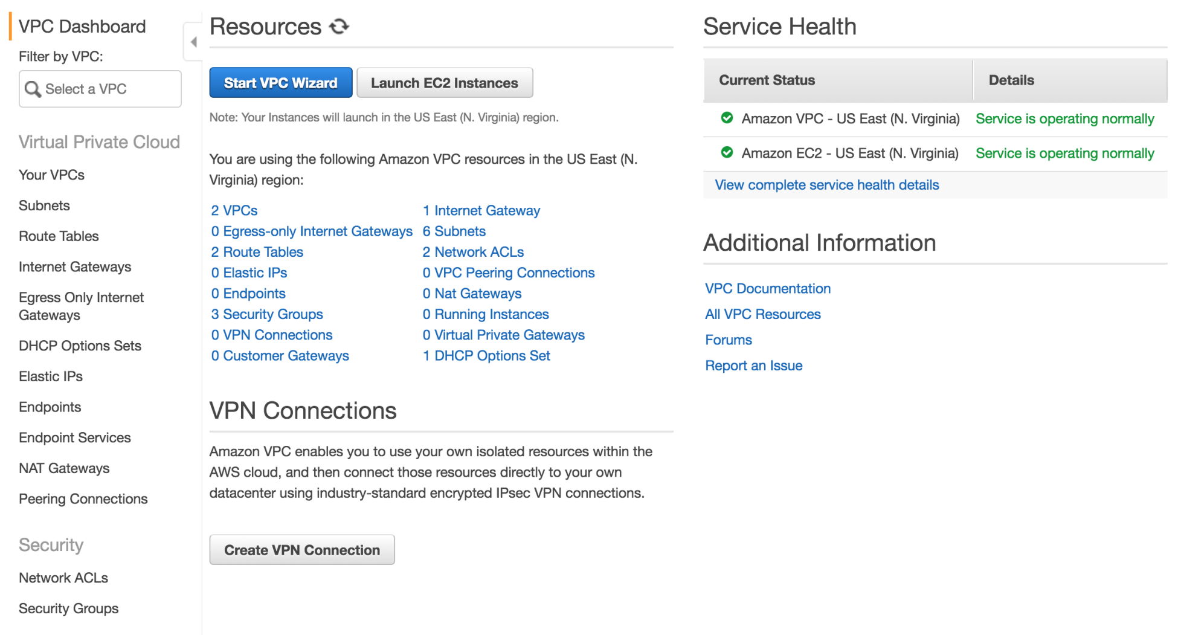1178x635 pixels.
Task: Click the search magnifier in VPC filter
Action: coord(33,89)
